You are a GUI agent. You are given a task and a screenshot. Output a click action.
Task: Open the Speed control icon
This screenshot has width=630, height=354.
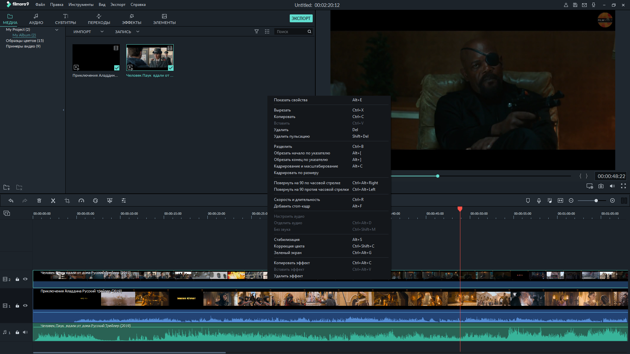tap(81, 201)
